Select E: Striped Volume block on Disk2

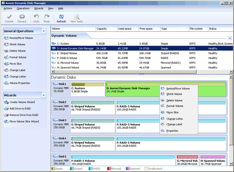pos(93,107)
